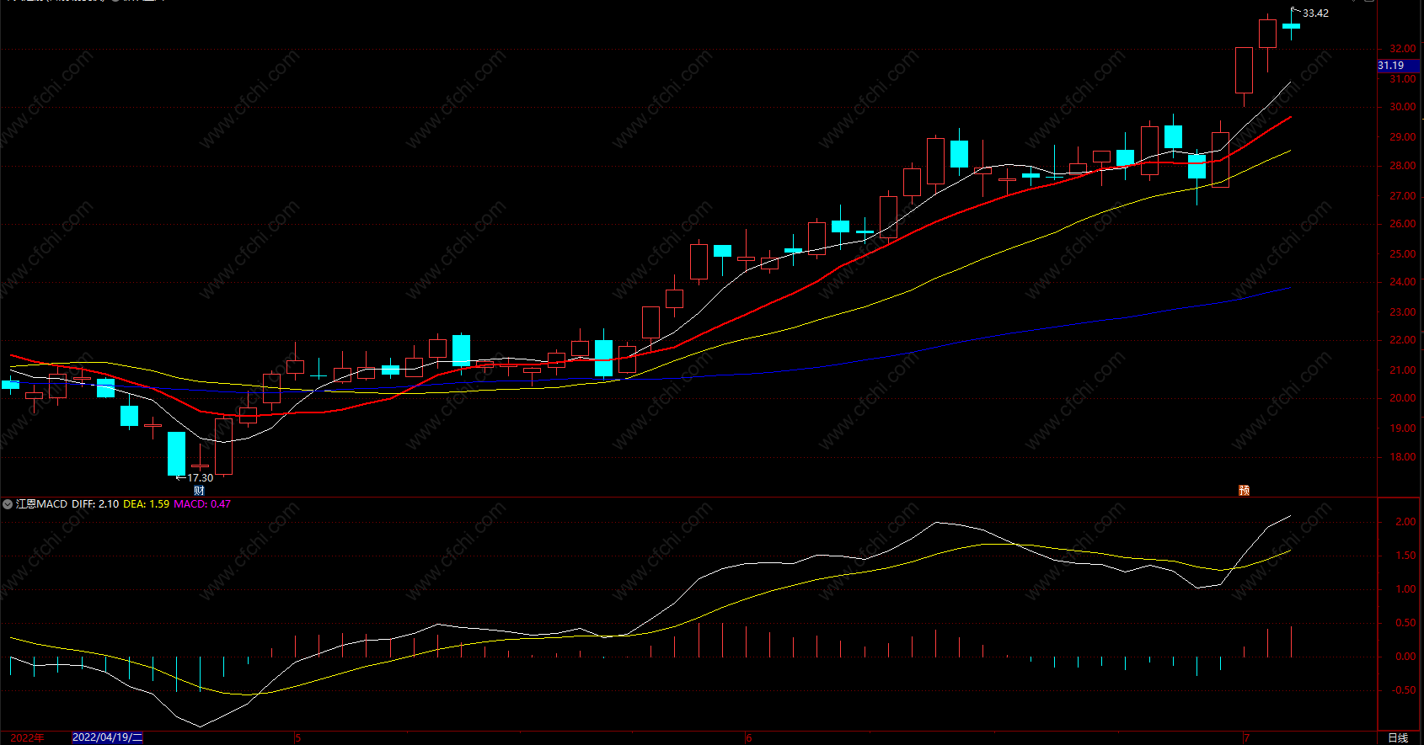Click the 预 forecast marker near July
This screenshot has height=745, width=1424.
click(x=1244, y=490)
